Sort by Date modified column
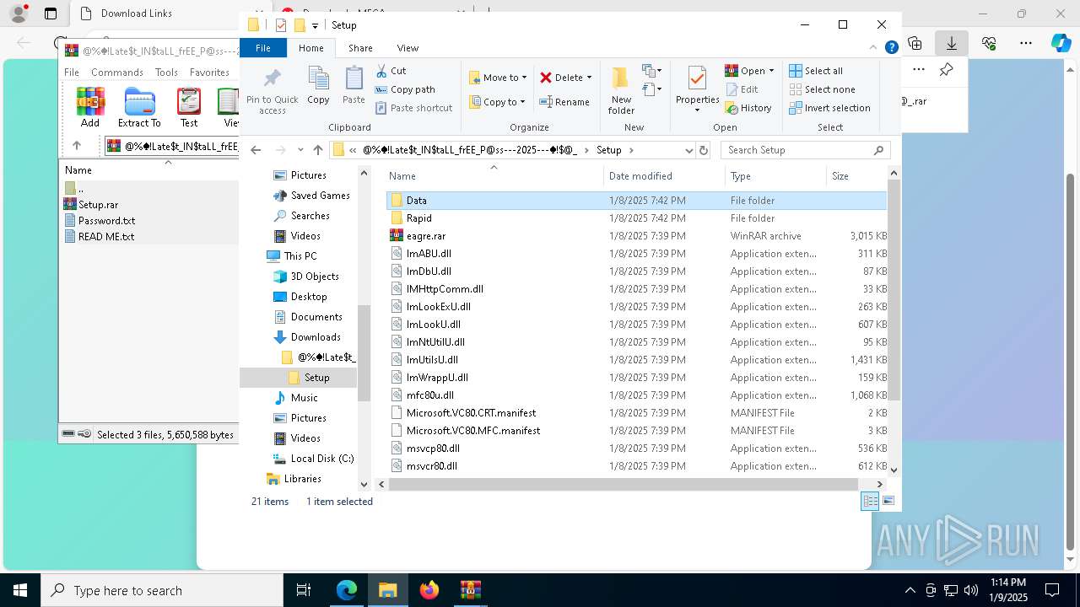Screen dimensions: 1080x607 pos(664,176)
